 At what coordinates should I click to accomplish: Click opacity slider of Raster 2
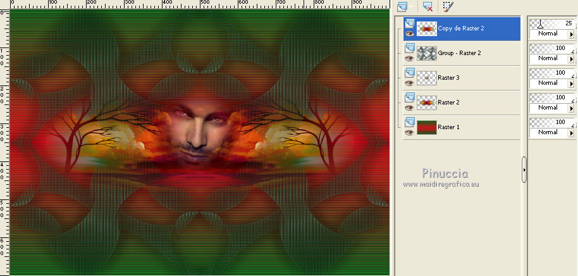552,97
